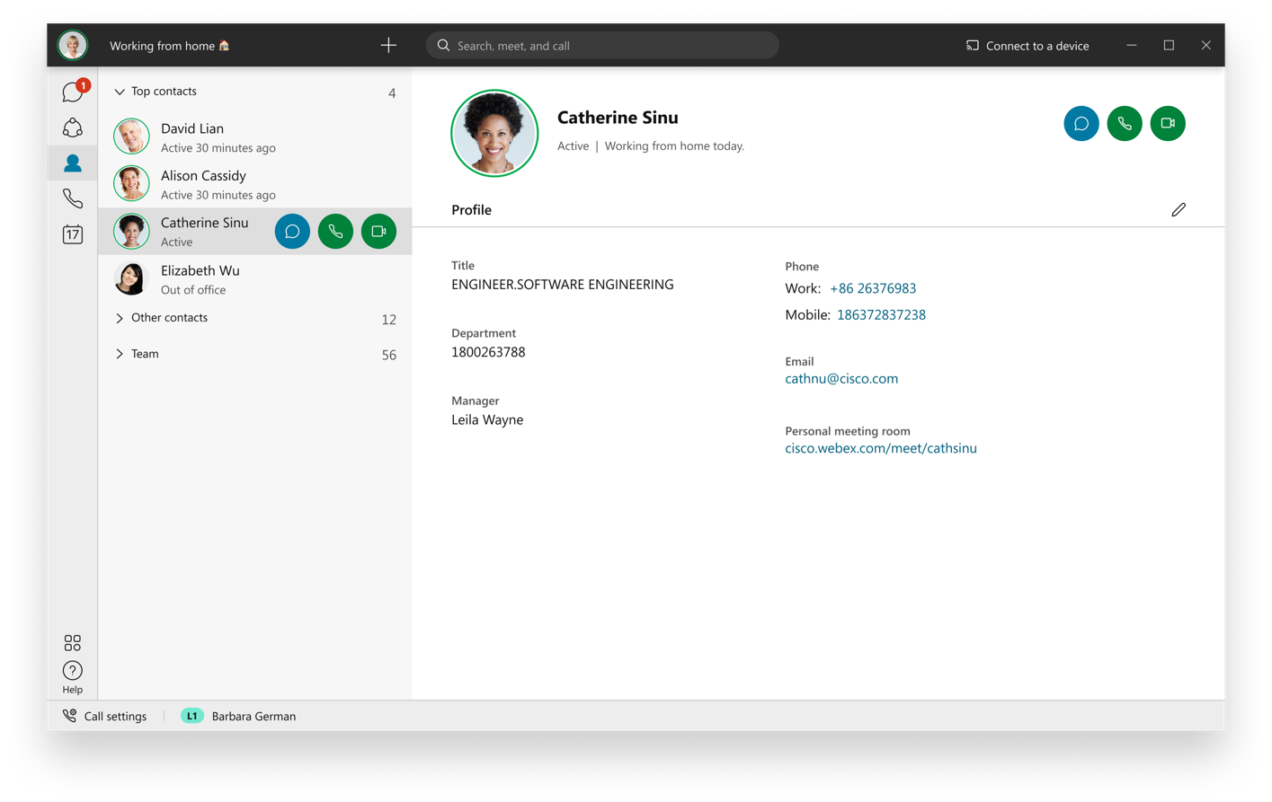
Task: Click manager name Leila Wayne
Action: click(487, 419)
